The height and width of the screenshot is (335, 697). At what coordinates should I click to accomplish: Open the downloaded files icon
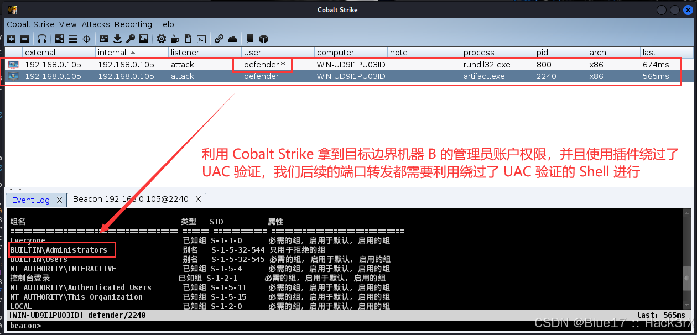click(117, 39)
